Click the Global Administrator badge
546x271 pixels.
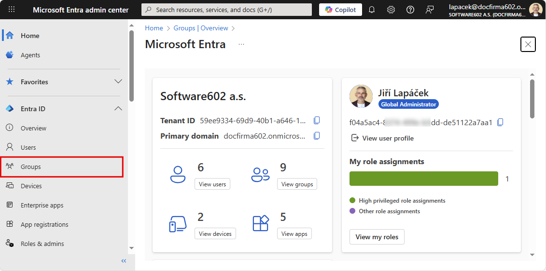pyautogui.click(x=408, y=104)
